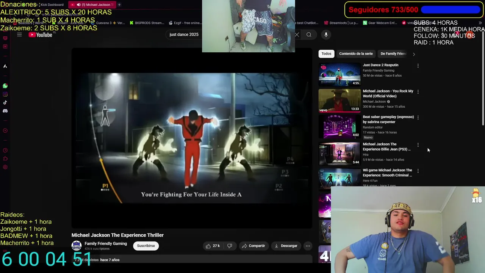Open options menu for You Rock My World

418,92
